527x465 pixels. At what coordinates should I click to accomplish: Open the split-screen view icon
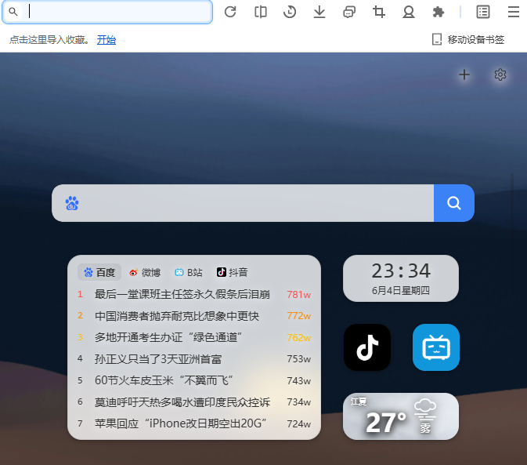pos(261,12)
